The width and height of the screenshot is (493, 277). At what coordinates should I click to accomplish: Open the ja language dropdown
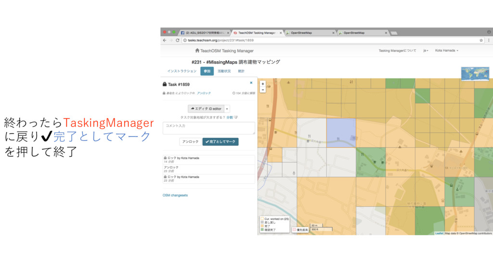pyautogui.click(x=426, y=50)
